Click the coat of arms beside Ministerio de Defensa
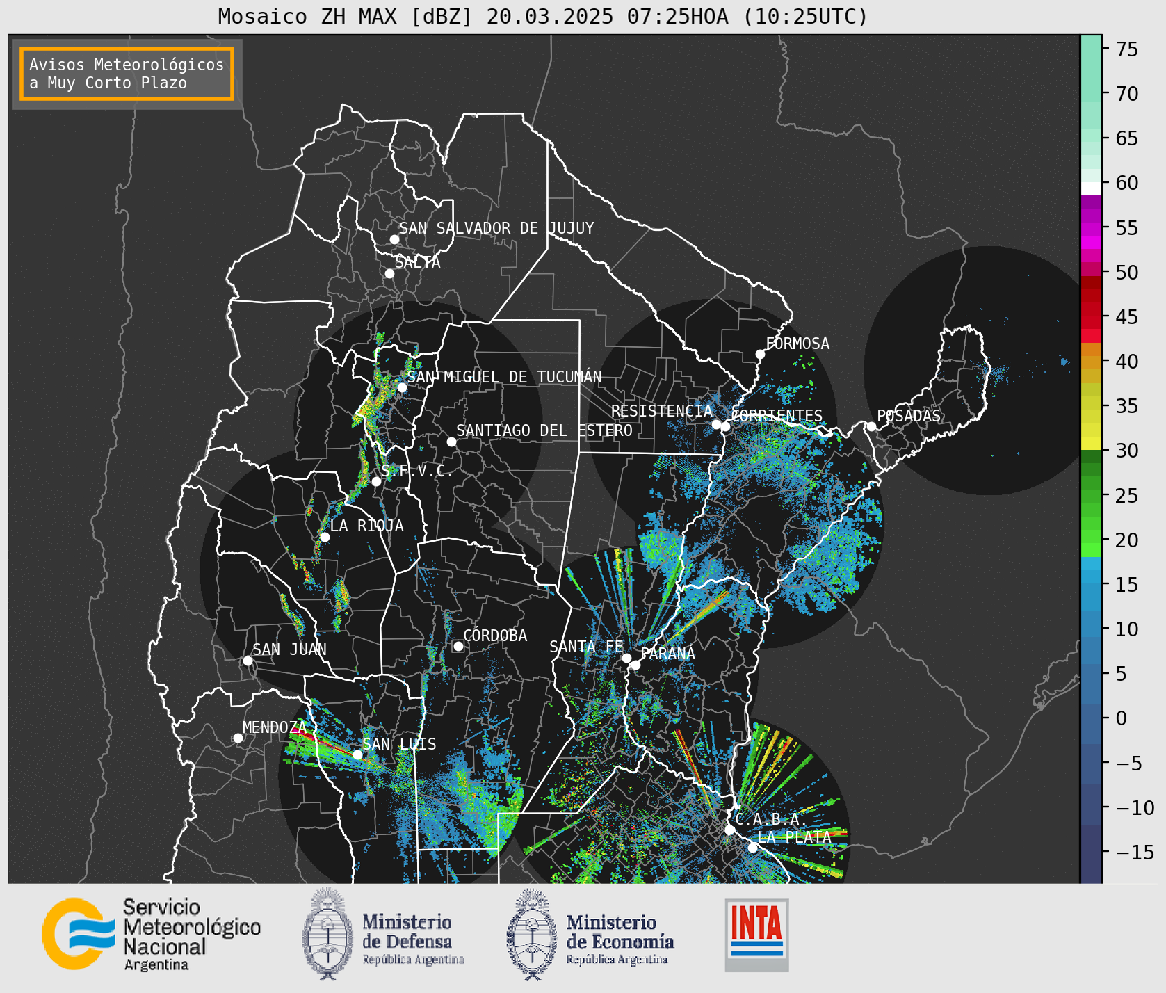Image resolution: width=1166 pixels, height=993 pixels. [327, 934]
